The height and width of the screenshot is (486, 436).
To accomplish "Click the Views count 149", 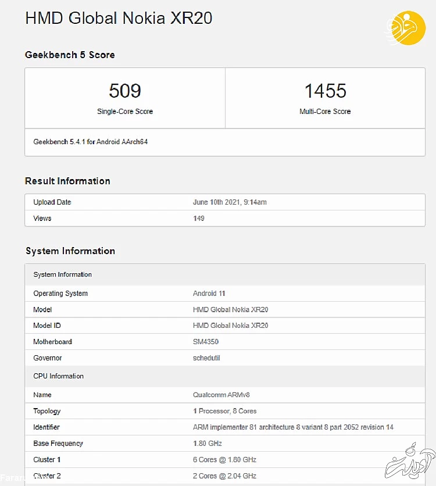I will 199,219.
